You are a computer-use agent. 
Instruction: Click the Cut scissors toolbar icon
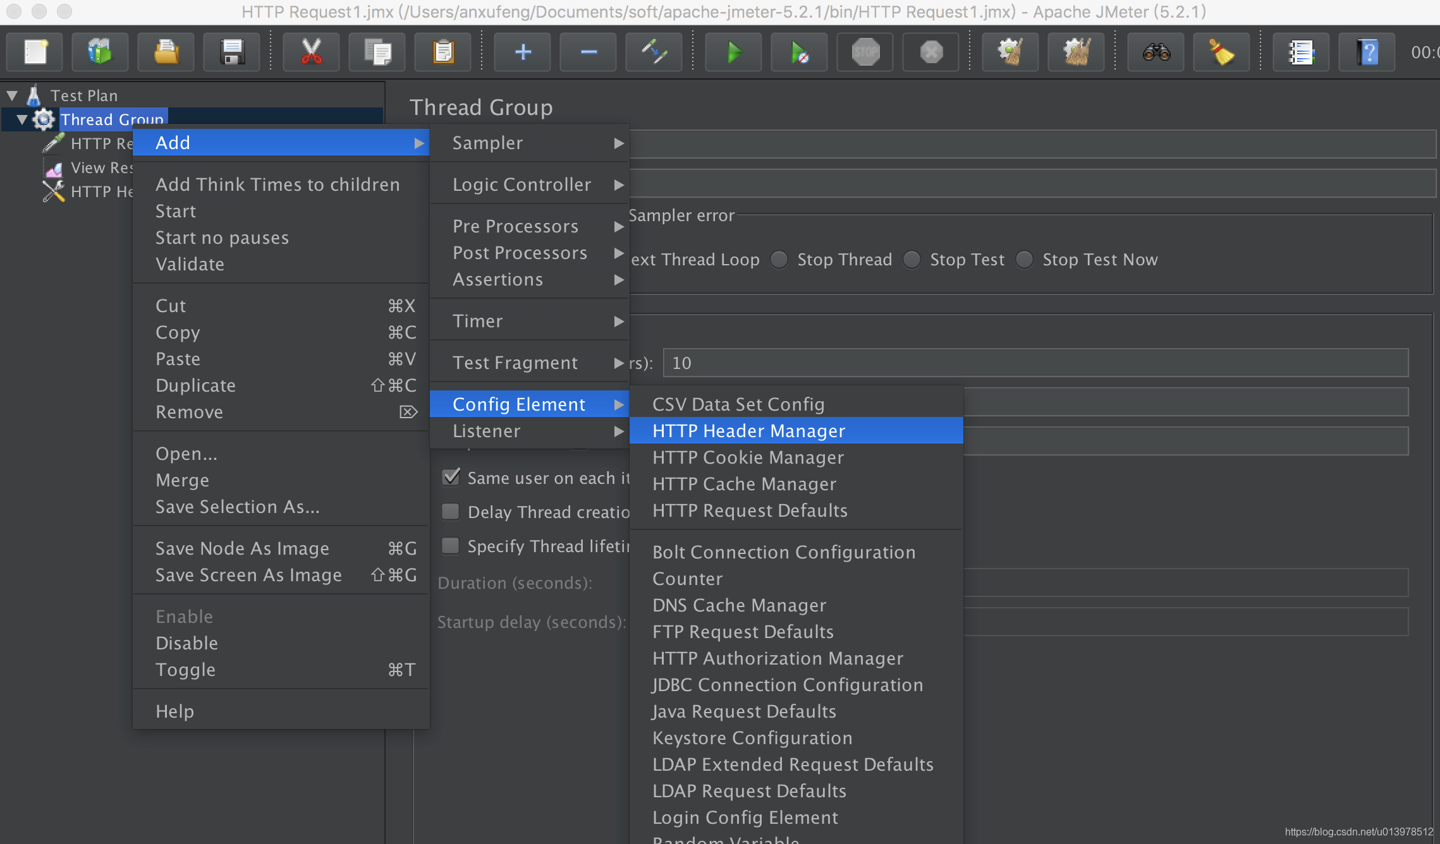[x=311, y=52]
